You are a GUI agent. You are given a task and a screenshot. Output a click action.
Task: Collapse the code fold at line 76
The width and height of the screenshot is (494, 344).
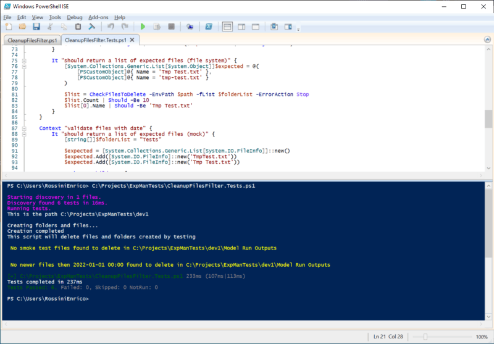click(x=24, y=67)
